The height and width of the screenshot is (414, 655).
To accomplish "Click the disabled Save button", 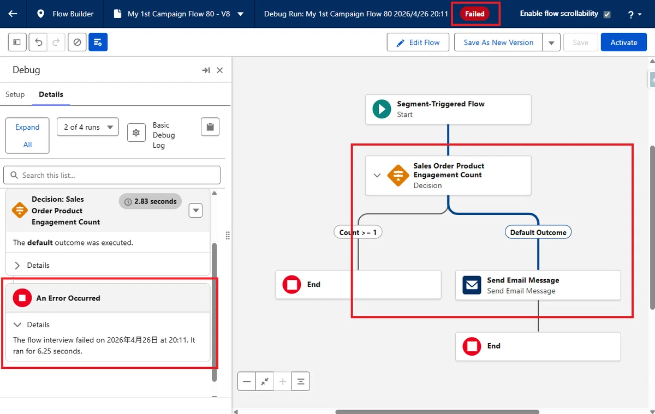I will [580, 42].
